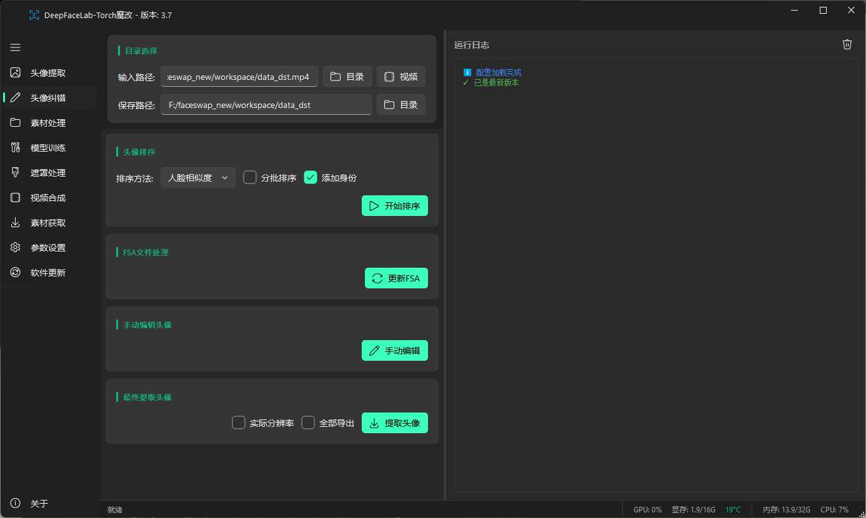This screenshot has height=518, width=866.
Task: Choose input file via 视频 button
Action: pos(401,77)
